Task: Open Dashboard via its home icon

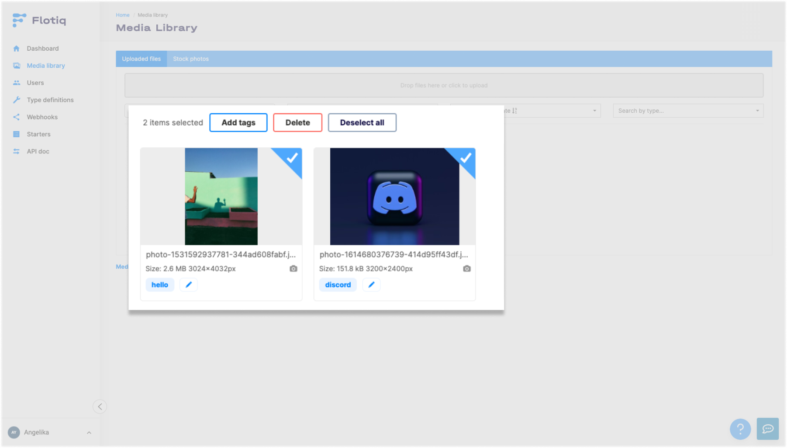Action: tap(17, 49)
